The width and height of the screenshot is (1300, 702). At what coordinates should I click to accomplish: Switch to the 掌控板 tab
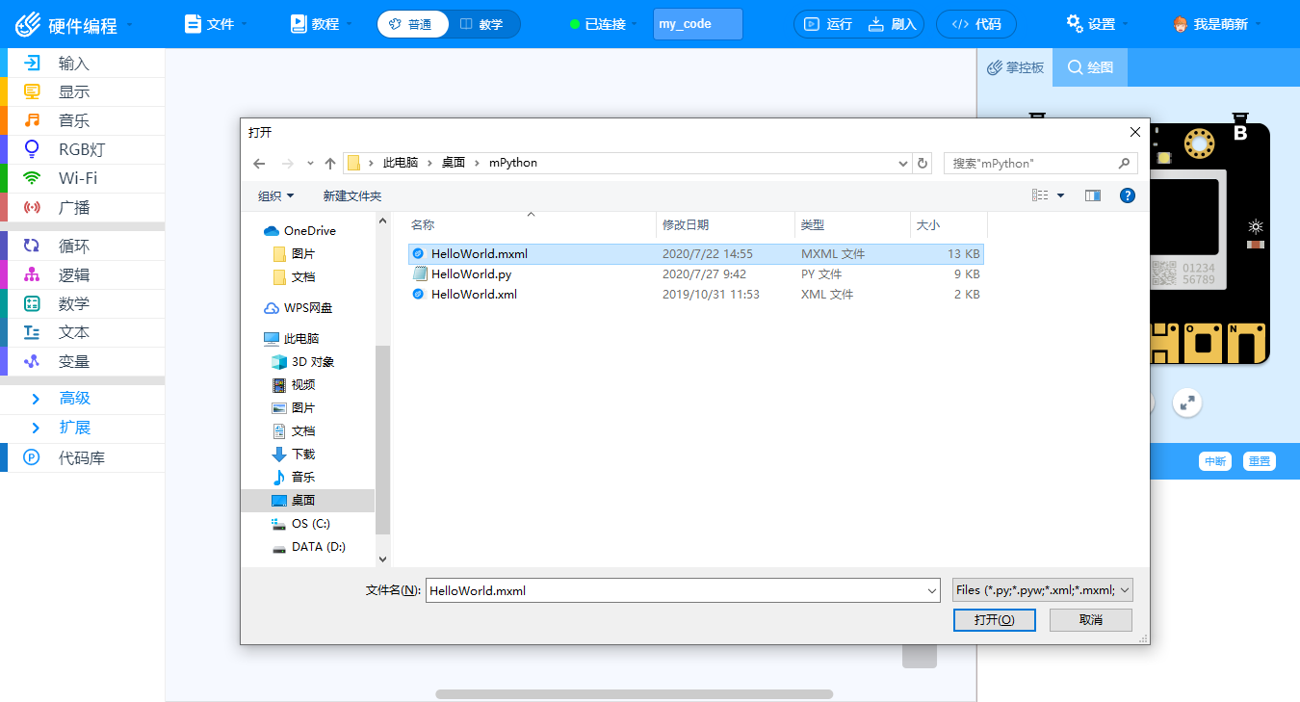click(1015, 67)
